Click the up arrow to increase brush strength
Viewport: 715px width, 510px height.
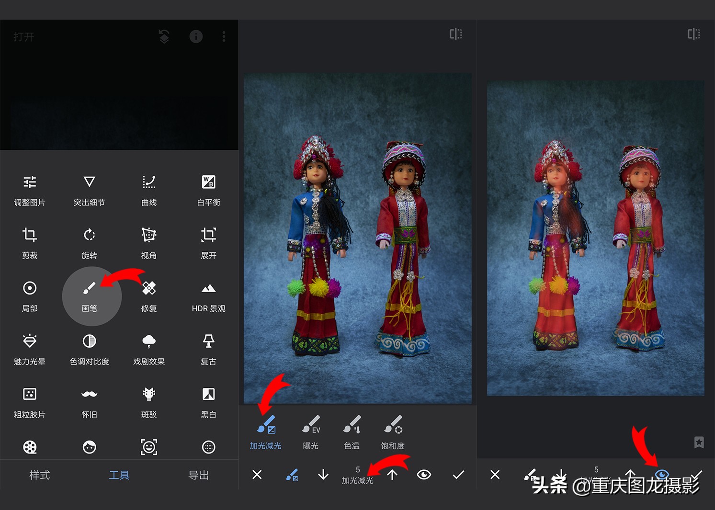coord(392,475)
